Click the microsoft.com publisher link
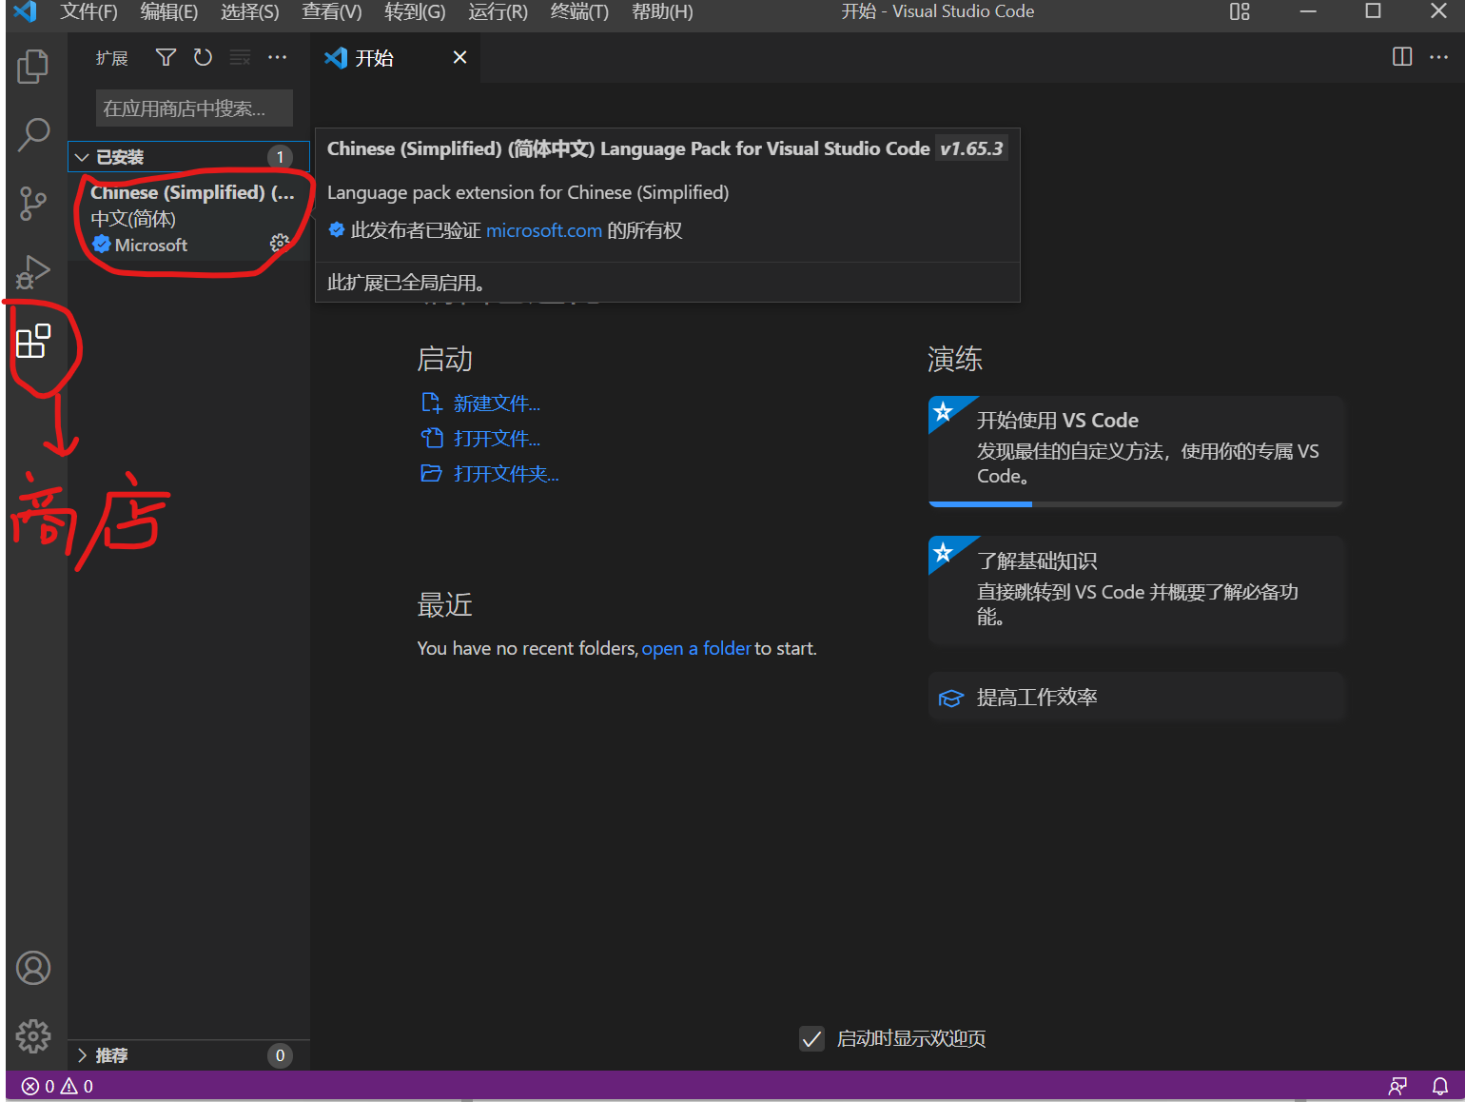The width and height of the screenshot is (1465, 1102). (543, 230)
